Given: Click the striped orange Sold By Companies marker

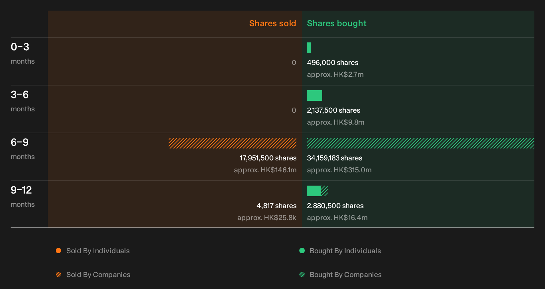Looking at the screenshot, I should point(58,274).
